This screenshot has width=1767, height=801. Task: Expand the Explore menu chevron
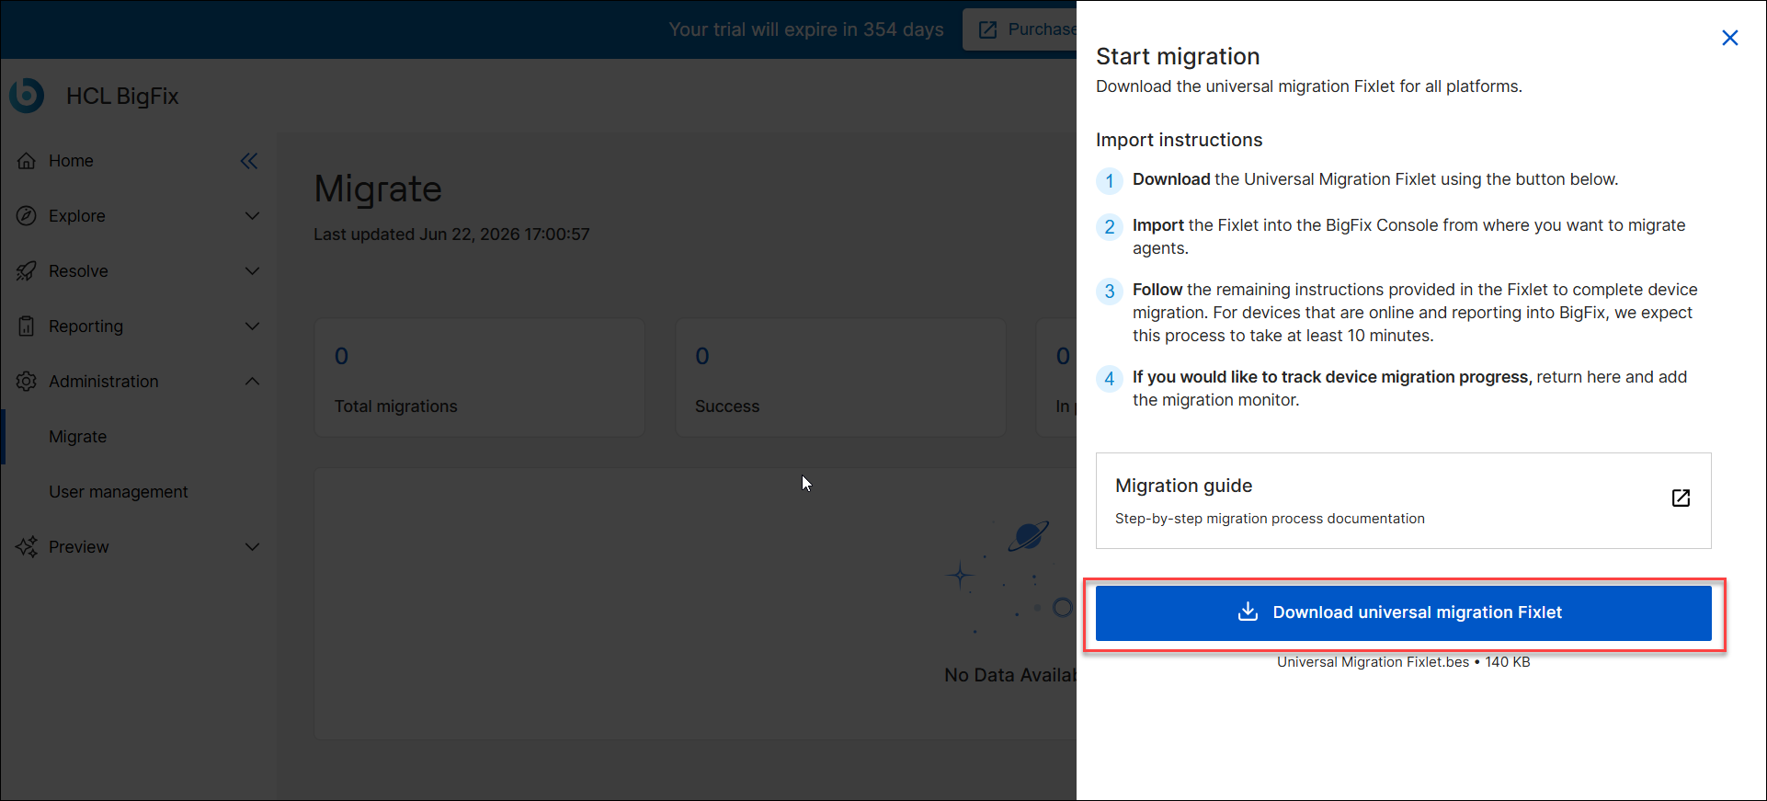[x=252, y=216]
